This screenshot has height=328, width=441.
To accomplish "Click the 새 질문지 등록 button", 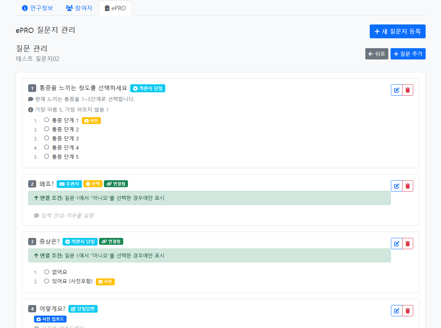I will tap(397, 31).
